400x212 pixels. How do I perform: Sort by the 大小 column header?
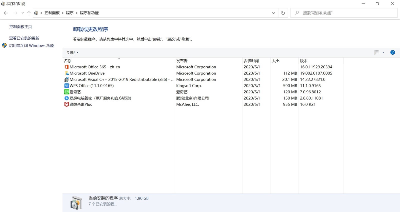284,61
